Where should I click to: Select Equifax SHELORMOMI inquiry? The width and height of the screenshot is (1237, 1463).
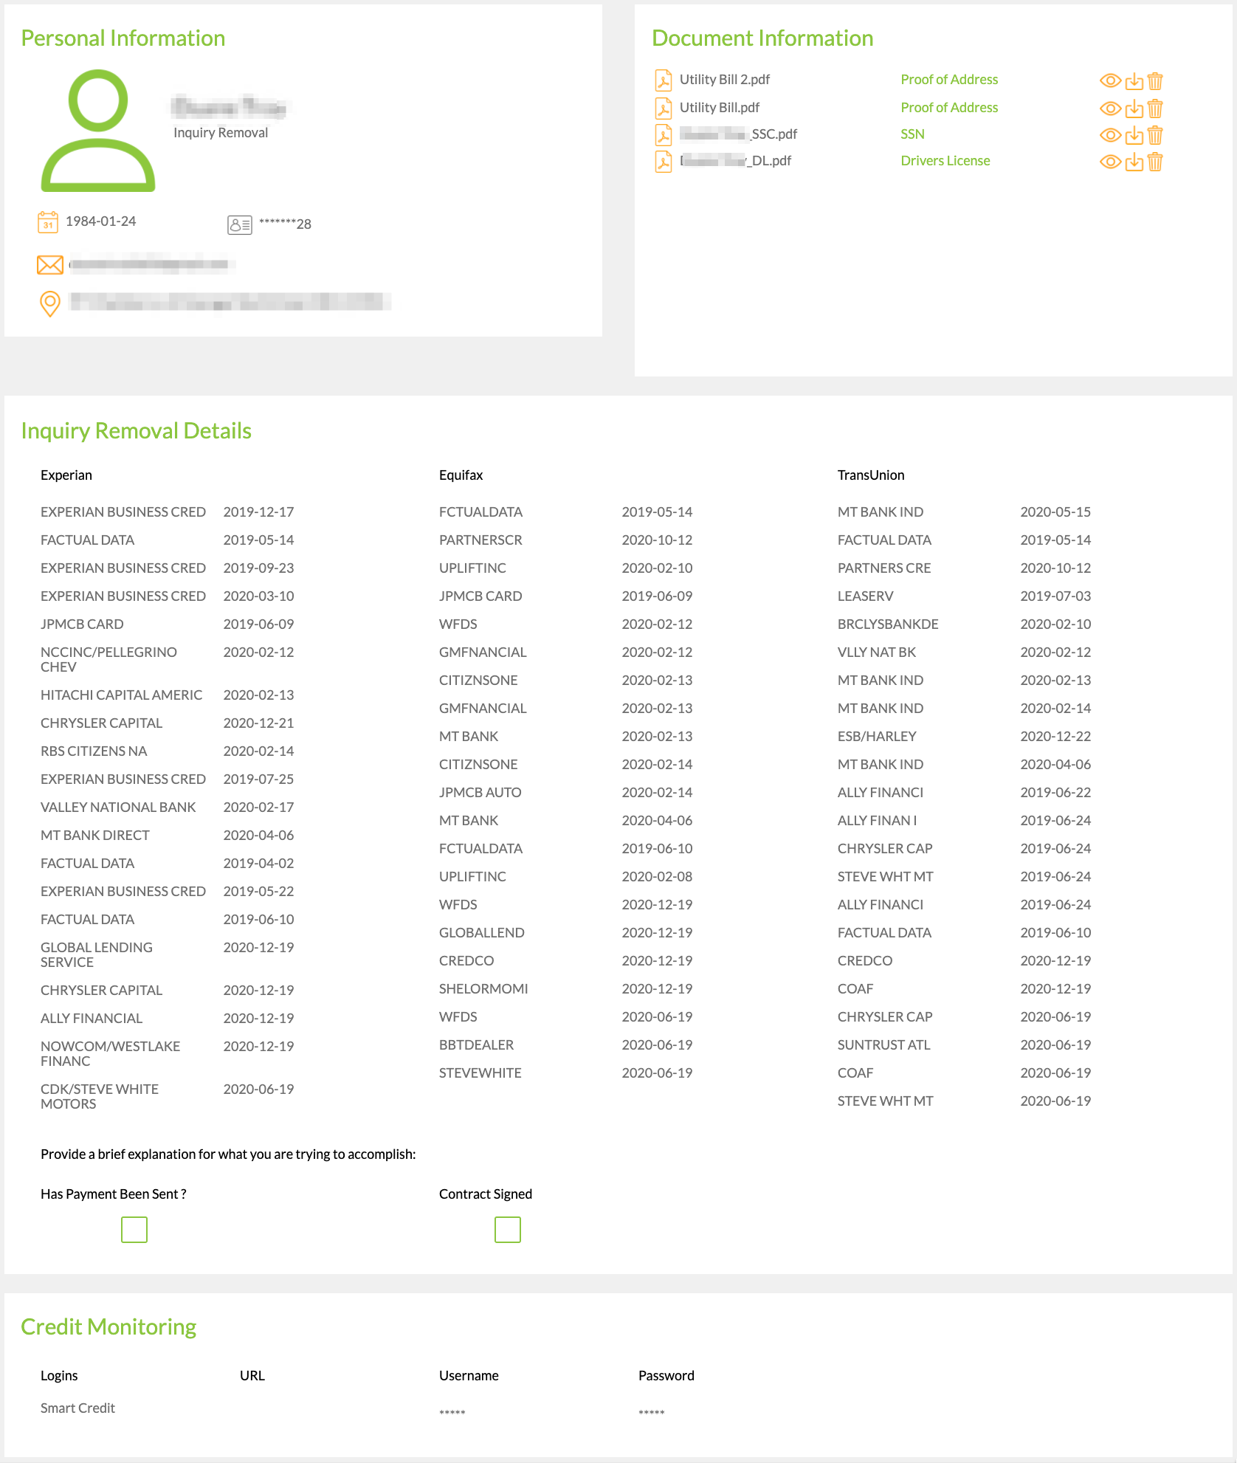483,989
